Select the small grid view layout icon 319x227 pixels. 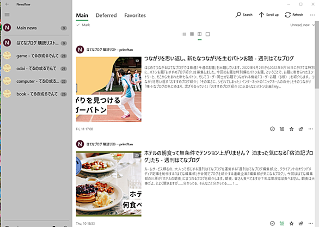click(x=192, y=34)
